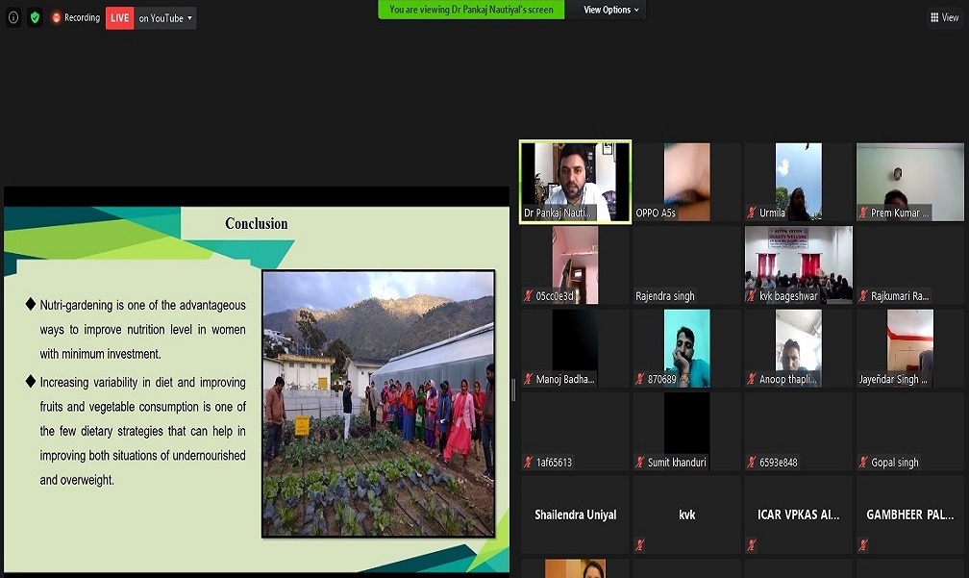Select the GAMBHEER PAL participant tile
The image size is (969, 578).
(909, 515)
